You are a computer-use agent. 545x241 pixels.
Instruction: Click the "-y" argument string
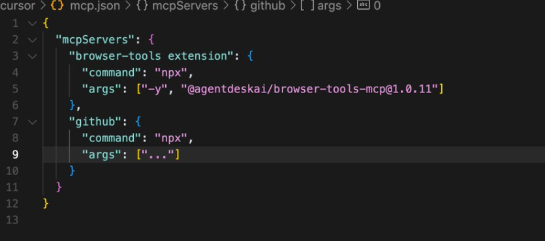tap(155, 89)
